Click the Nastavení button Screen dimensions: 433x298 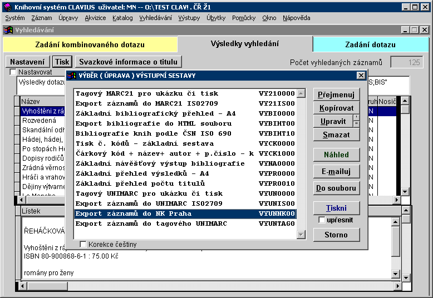tap(27, 62)
